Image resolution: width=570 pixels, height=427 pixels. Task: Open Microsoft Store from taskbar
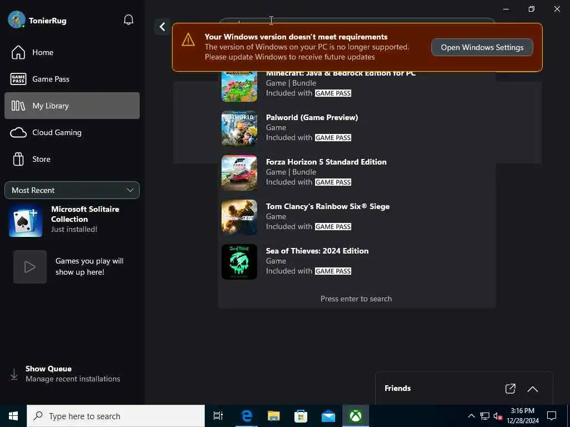pos(301,416)
